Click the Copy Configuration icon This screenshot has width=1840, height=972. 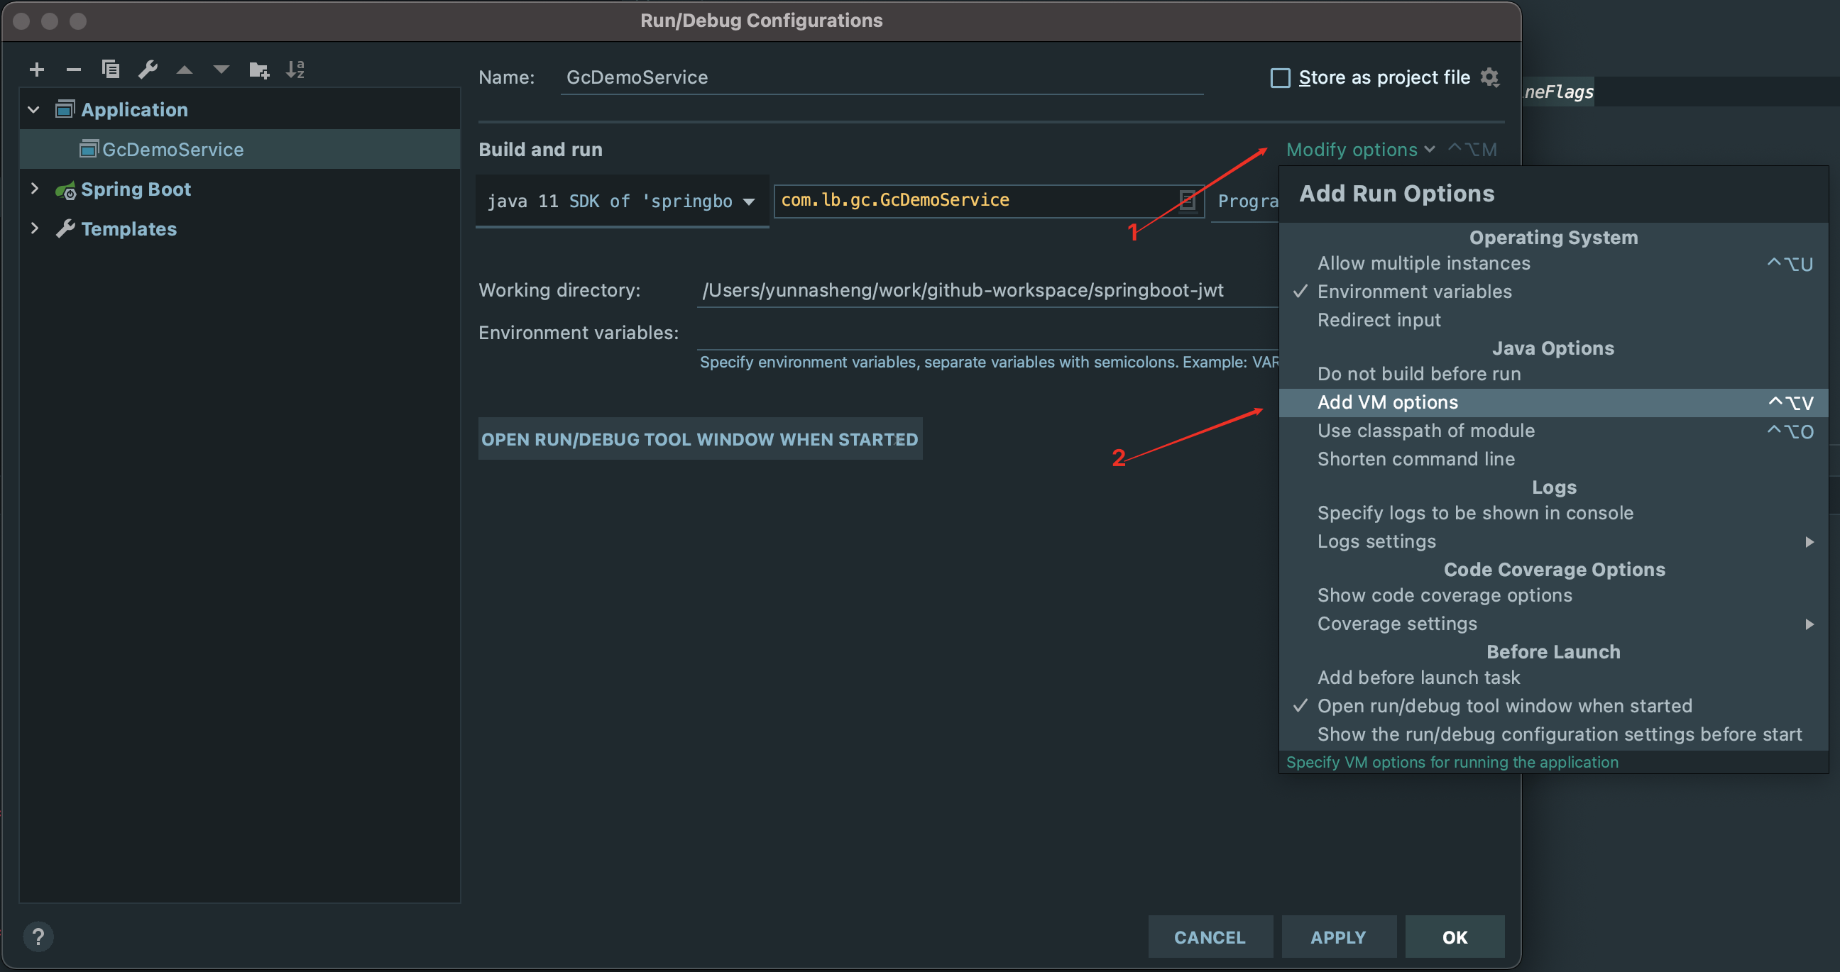pos(111,70)
